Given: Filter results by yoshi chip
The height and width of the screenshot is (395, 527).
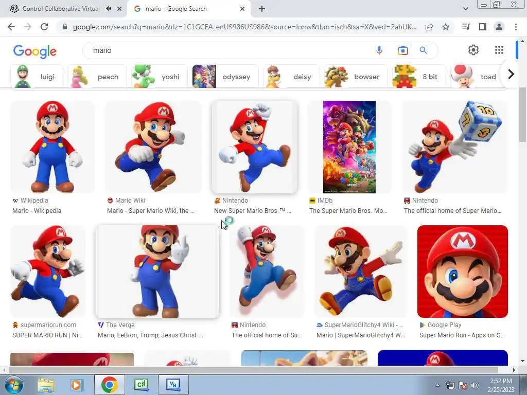Looking at the screenshot, I should pos(160,77).
